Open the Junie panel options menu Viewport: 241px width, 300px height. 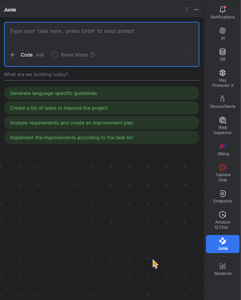(187, 10)
